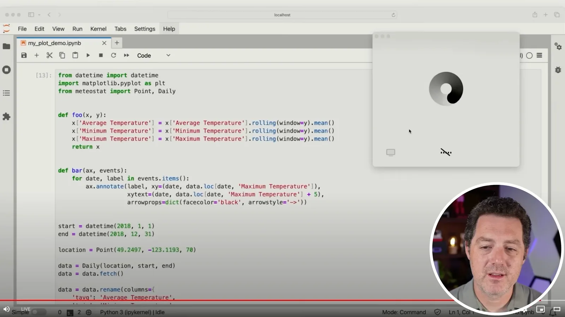Restart kernel and run all cells
Image resolution: width=565 pixels, height=317 pixels.
coord(126,55)
